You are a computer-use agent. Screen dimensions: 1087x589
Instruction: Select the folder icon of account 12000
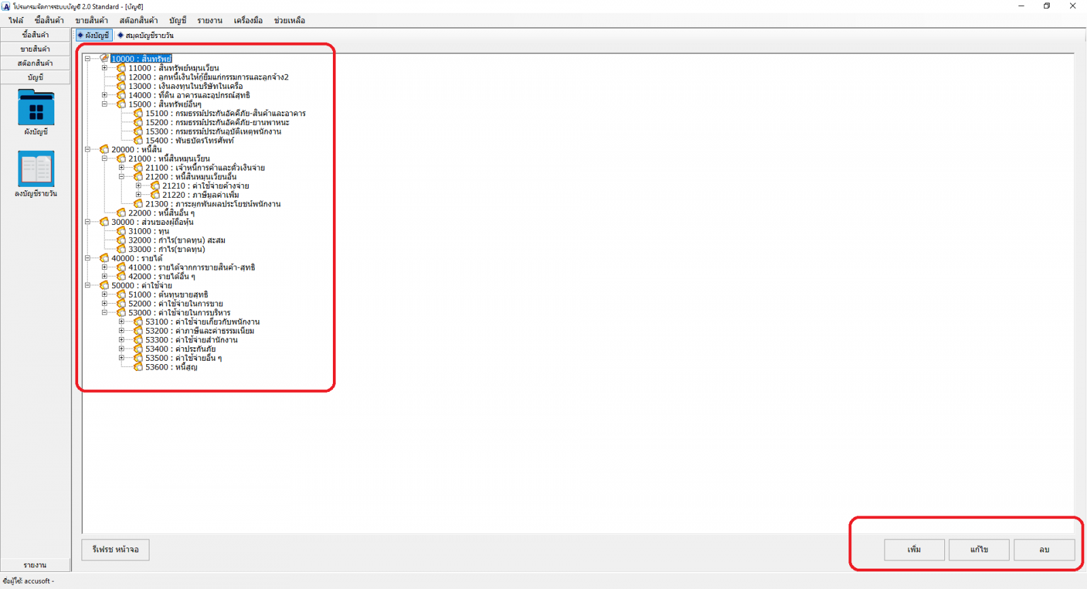pyautogui.click(x=121, y=77)
